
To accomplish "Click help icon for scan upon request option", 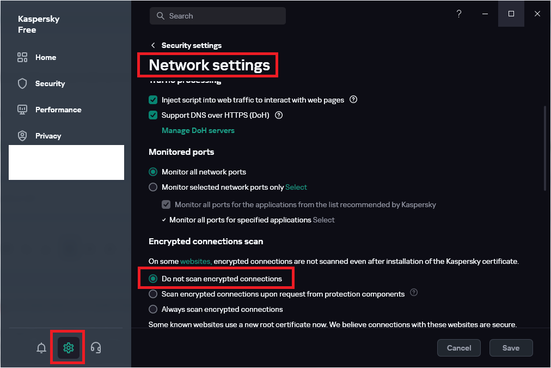I will (x=414, y=292).
